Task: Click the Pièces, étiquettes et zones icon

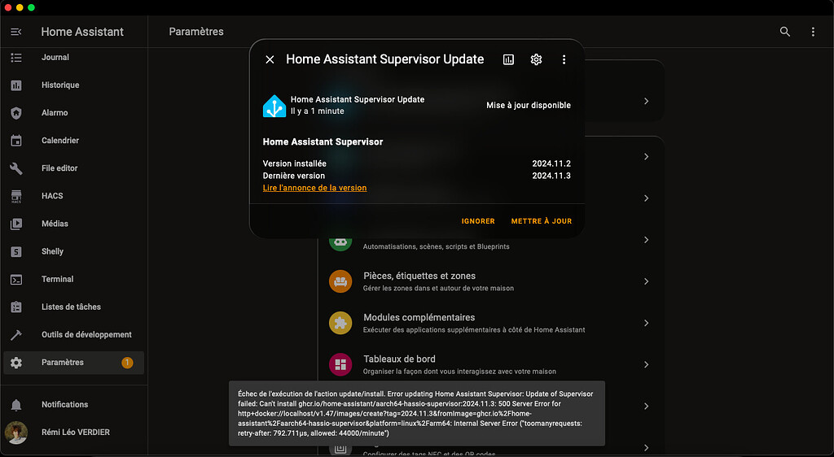Action: pyautogui.click(x=340, y=281)
